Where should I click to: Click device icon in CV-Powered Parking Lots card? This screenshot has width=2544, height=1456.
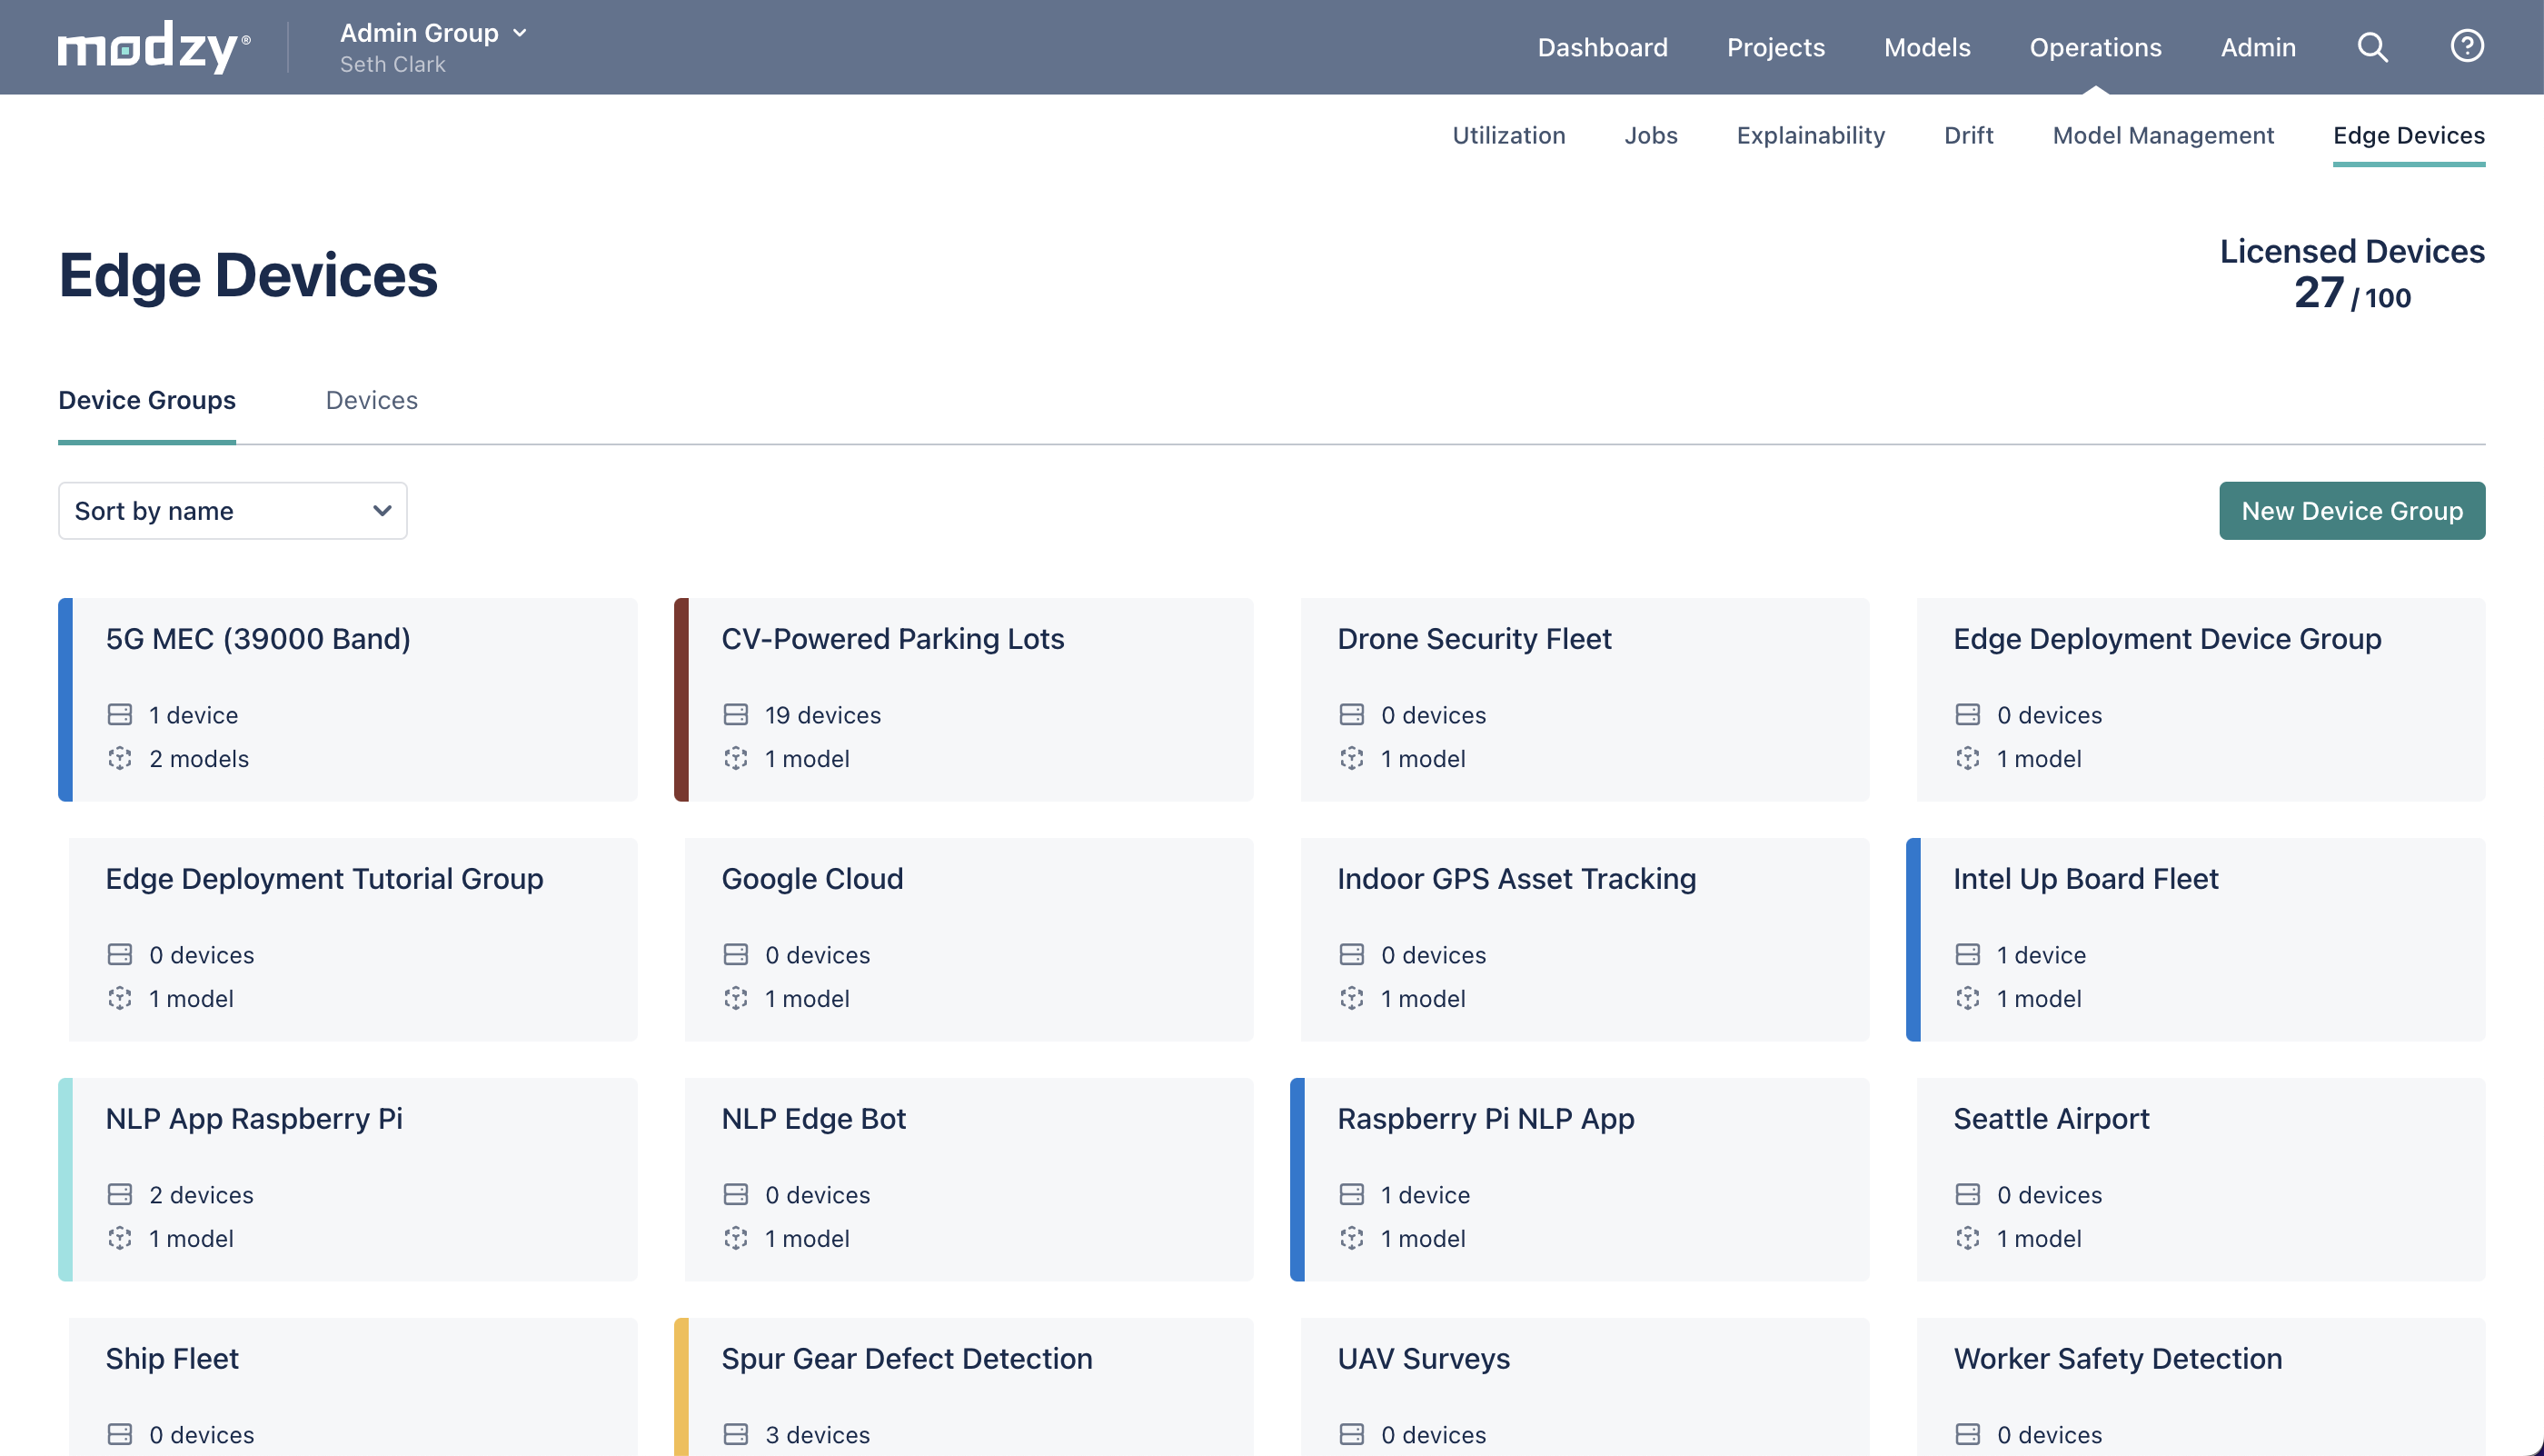click(736, 715)
